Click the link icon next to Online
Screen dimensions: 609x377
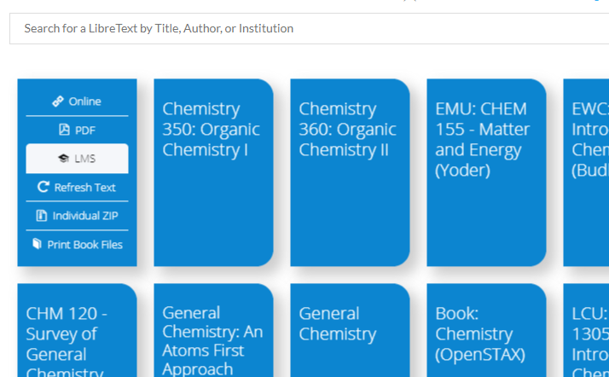point(58,101)
